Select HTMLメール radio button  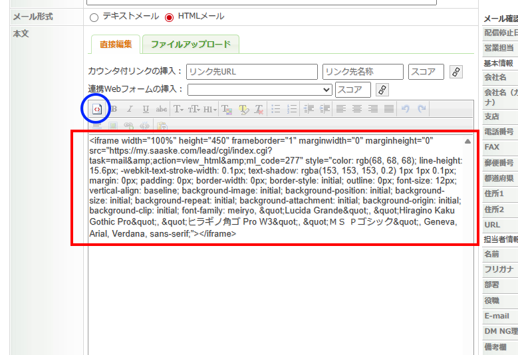pyautogui.click(x=169, y=17)
